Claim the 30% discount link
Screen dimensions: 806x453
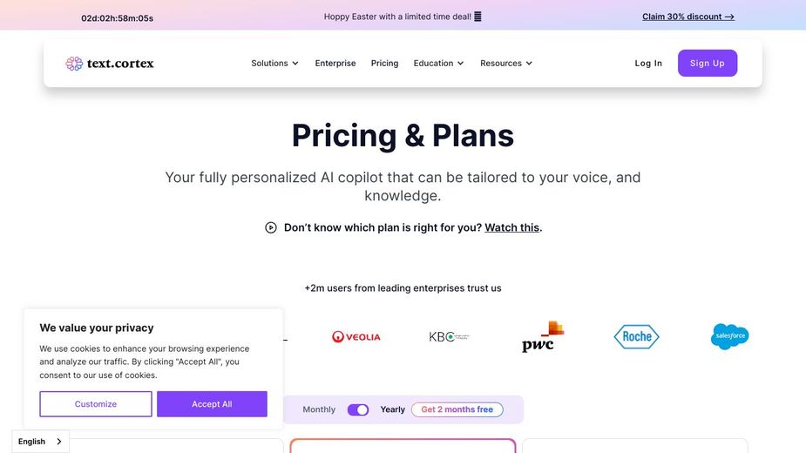(x=687, y=17)
